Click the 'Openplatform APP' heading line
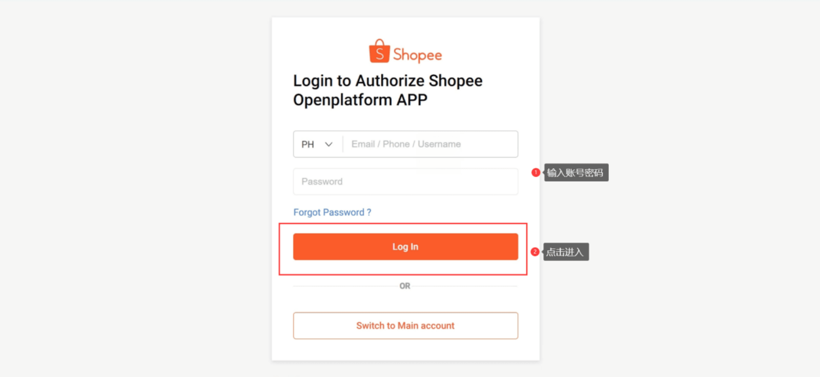 360,100
